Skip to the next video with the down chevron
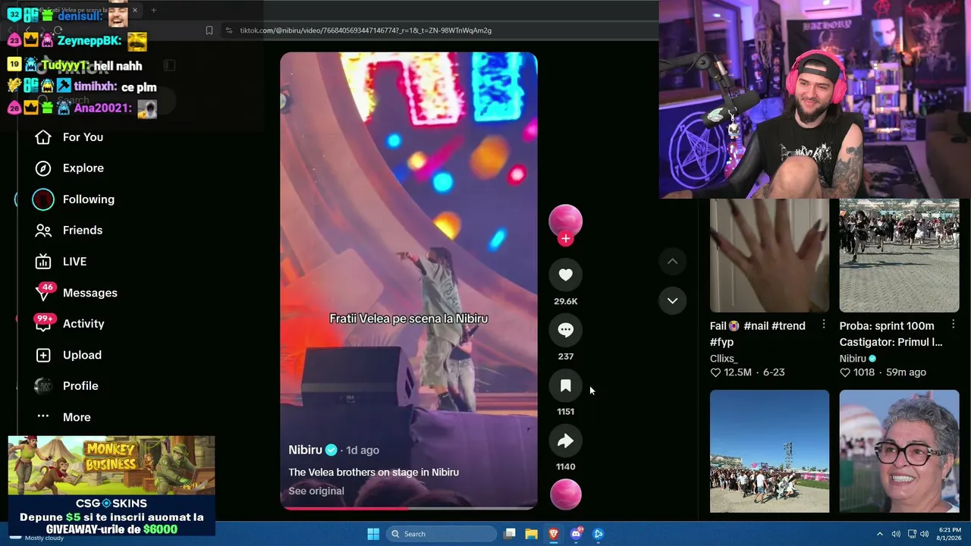 (672, 301)
